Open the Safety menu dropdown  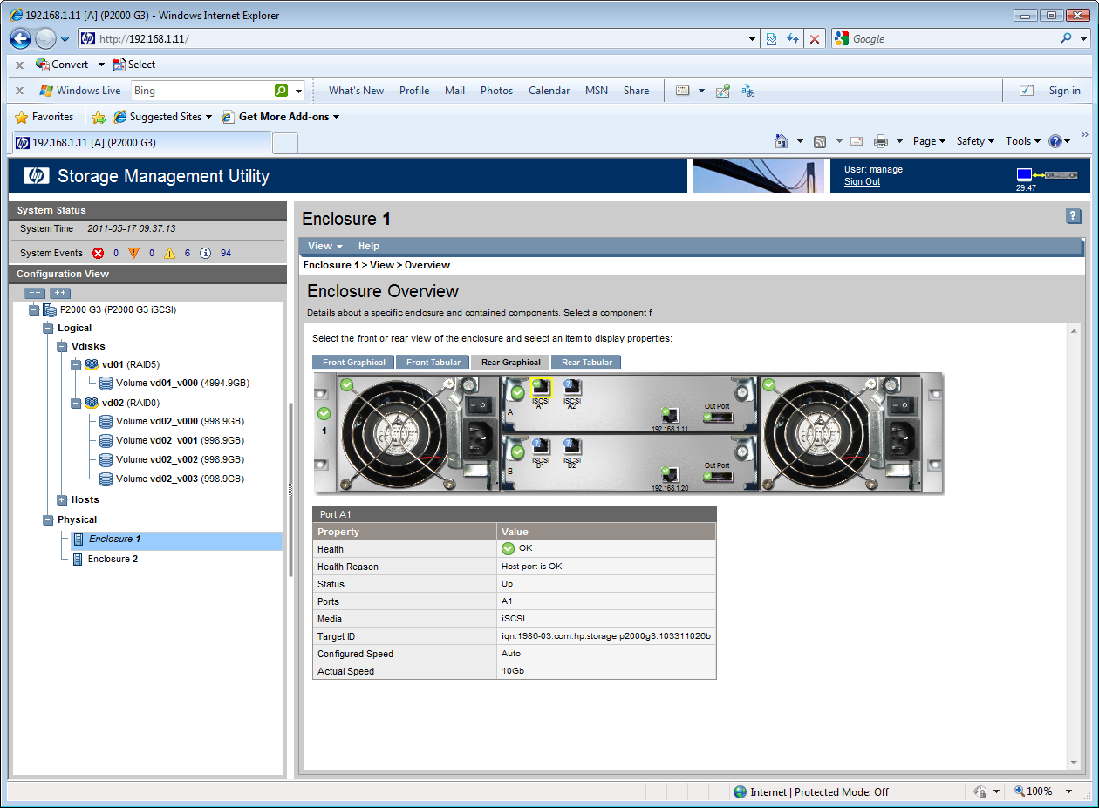point(975,141)
